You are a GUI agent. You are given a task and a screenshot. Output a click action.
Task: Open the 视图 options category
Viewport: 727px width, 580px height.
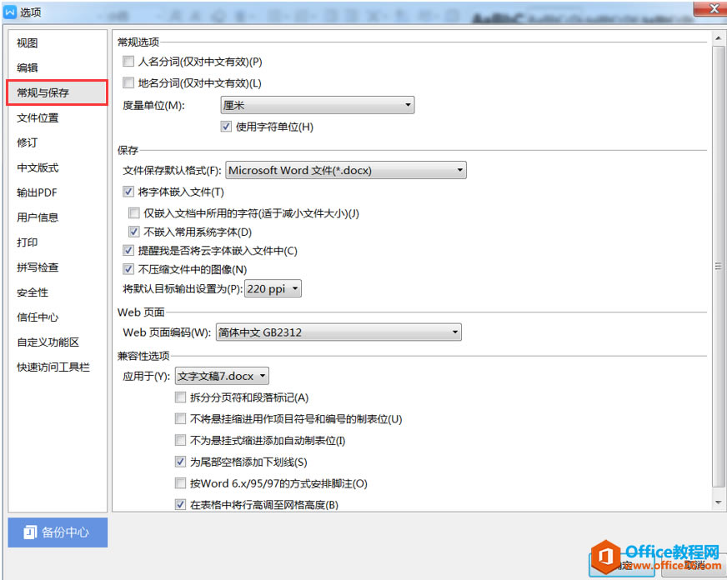click(x=27, y=43)
